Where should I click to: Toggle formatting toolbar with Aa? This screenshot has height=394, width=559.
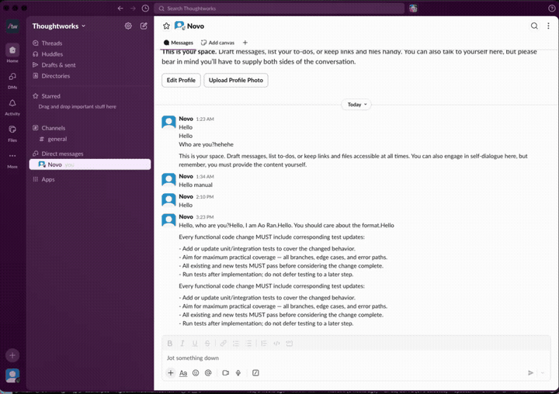183,372
